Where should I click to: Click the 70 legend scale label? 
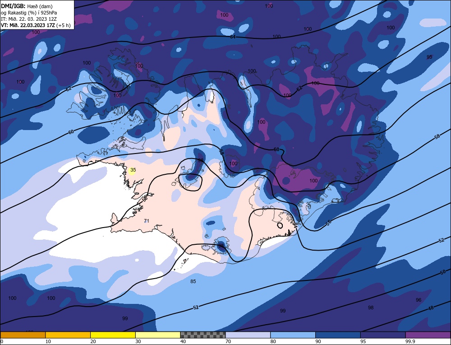point(228,341)
